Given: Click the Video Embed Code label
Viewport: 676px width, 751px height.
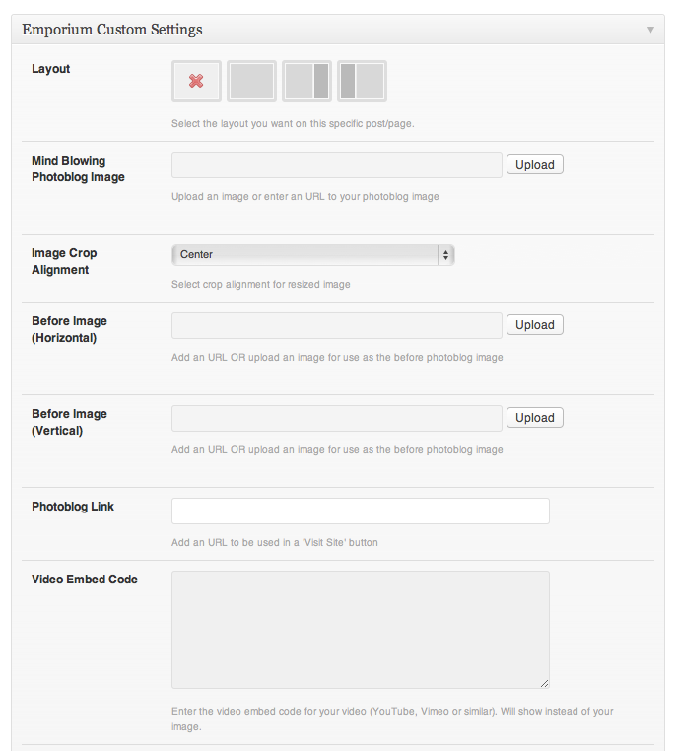Looking at the screenshot, I should 84,580.
